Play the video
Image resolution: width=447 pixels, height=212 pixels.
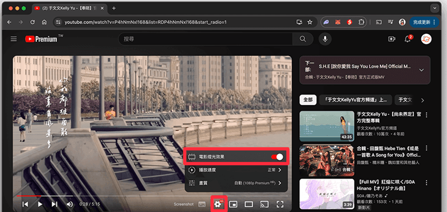click(x=40, y=204)
